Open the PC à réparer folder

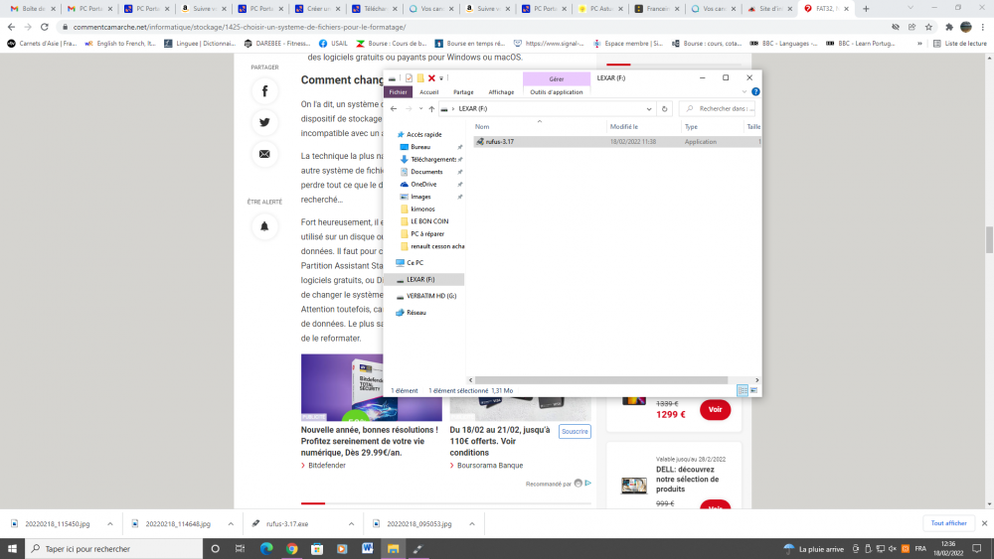click(x=426, y=233)
